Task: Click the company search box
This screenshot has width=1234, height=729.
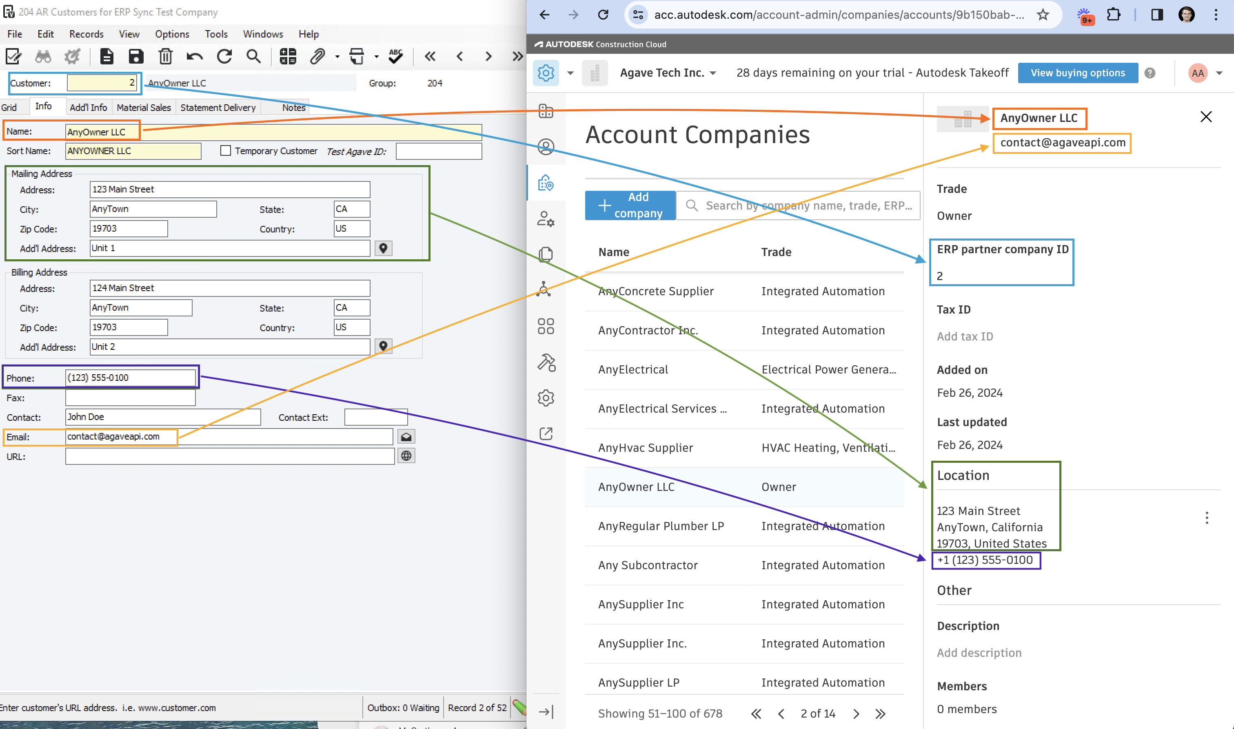Action: 799,205
